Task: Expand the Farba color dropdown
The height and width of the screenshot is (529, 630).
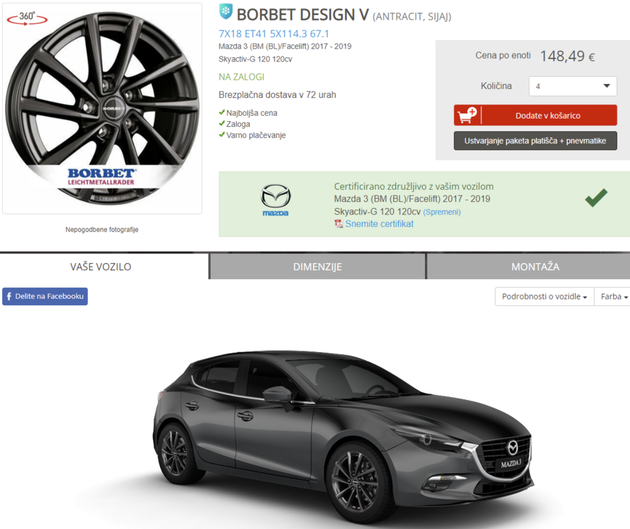Action: tap(613, 296)
